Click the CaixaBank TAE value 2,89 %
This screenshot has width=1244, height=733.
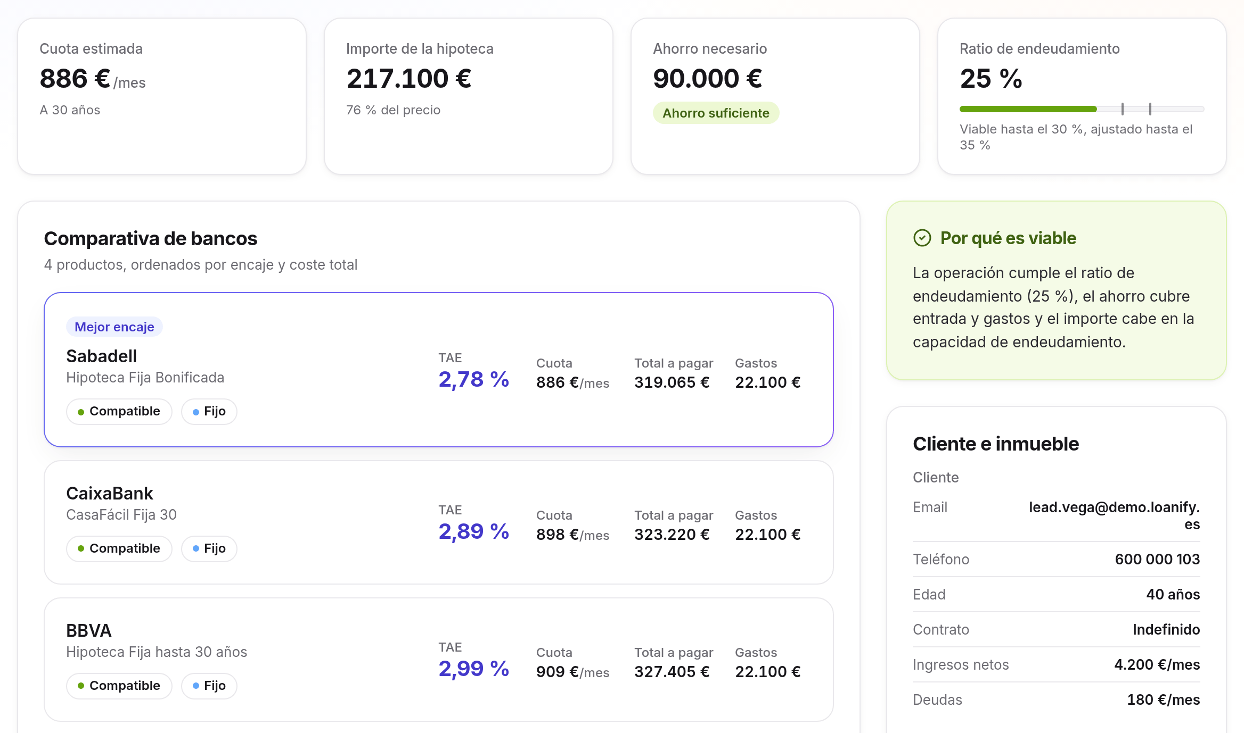click(473, 531)
